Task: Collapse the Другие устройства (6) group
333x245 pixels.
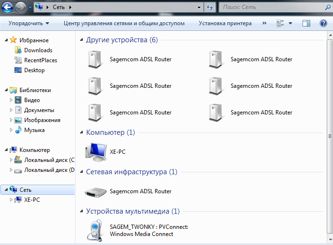Action: point(81,40)
